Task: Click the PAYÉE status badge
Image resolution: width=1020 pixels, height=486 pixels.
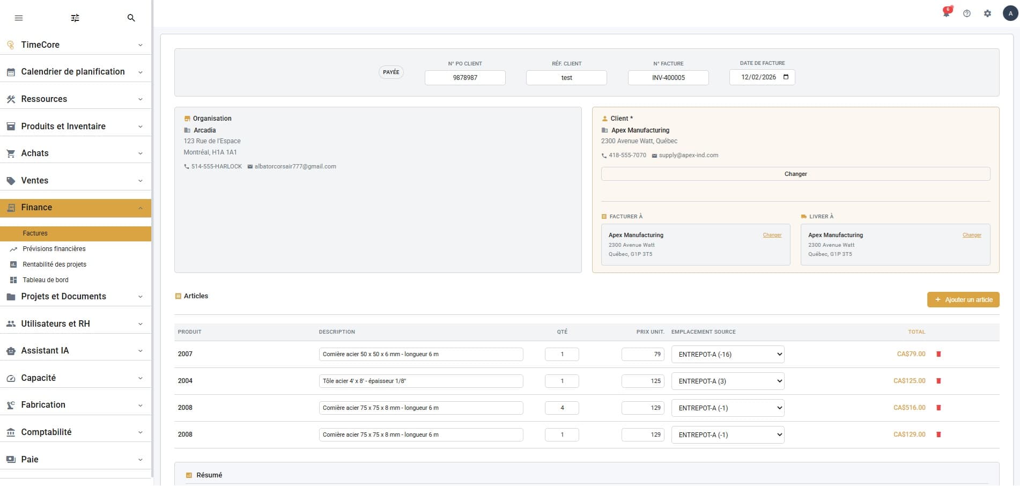Action: point(391,72)
